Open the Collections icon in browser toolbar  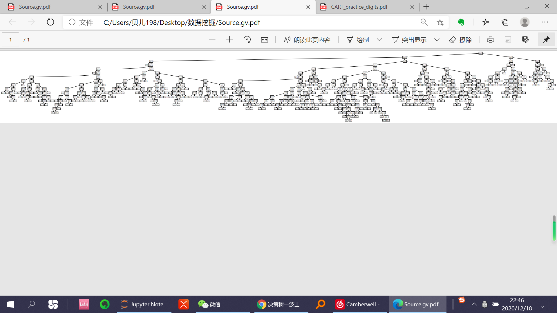pos(505,22)
